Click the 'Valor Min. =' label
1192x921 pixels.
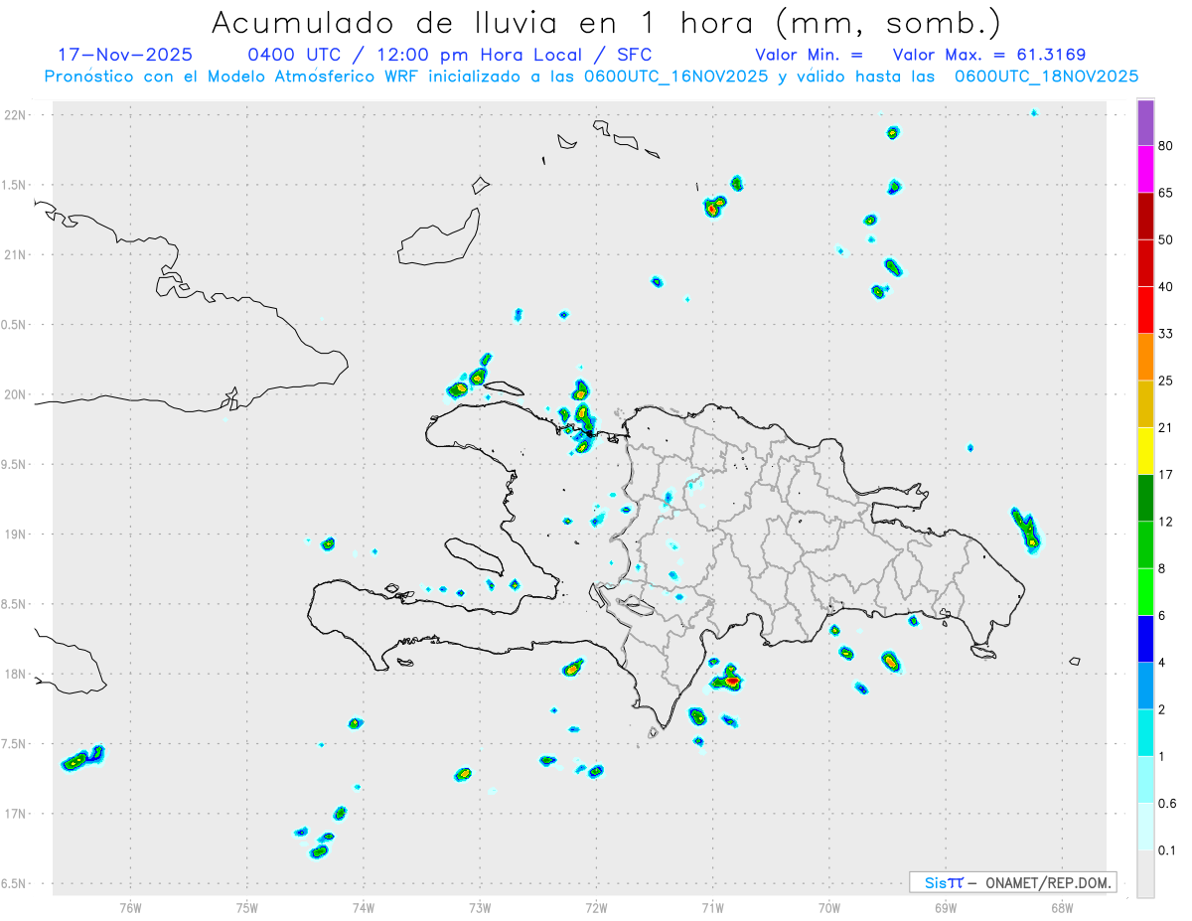[809, 55]
